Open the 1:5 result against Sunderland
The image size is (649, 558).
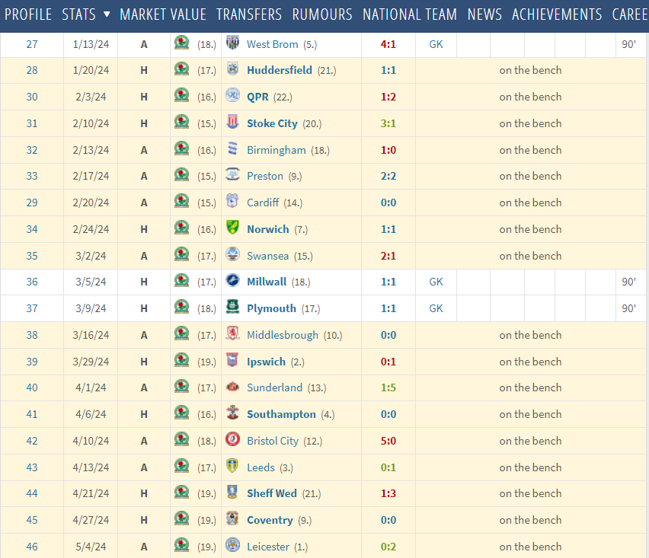(388, 387)
